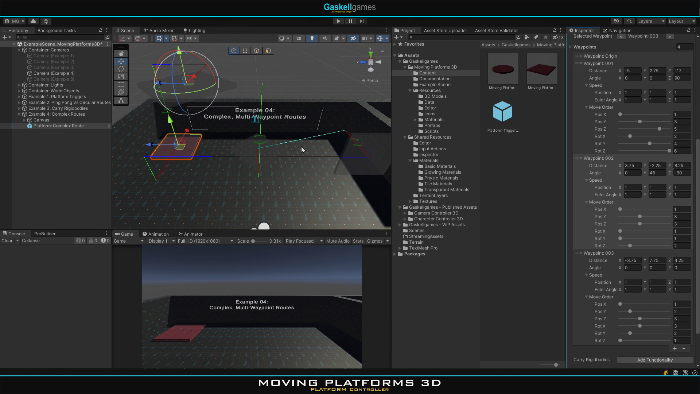Select the combined Transform tool
The width and height of the screenshot is (700, 394).
coord(121,92)
